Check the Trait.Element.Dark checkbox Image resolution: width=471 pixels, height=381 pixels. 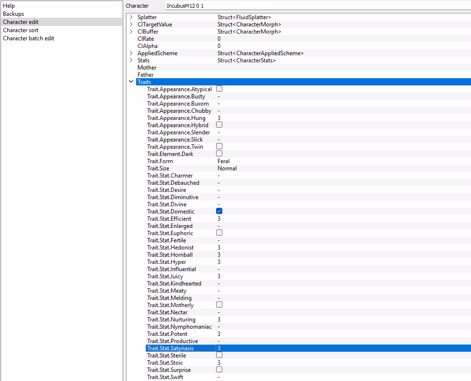coord(219,154)
